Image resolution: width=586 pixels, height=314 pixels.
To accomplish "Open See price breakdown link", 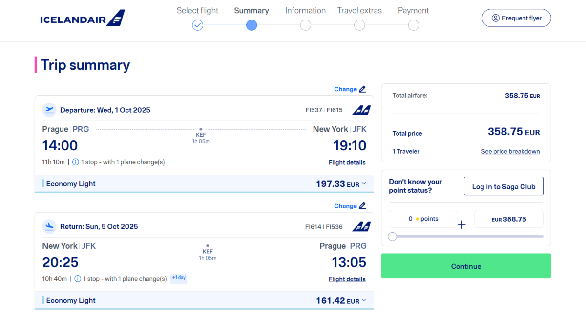I will coord(510,151).
